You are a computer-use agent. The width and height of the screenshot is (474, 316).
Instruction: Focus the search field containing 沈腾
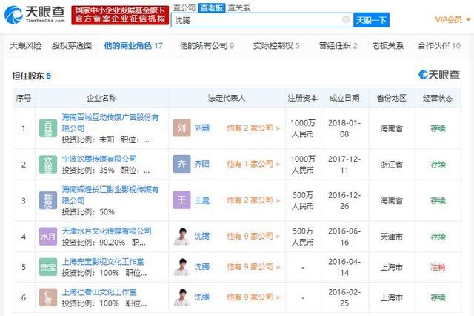(x=262, y=20)
